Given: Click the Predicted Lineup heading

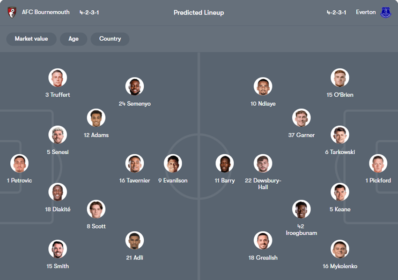Looking at the screenshot, I should coord(199,13).
